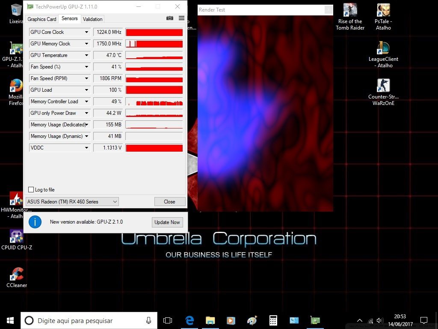Click the info icon beside the update notice
The height and width of the screenshot is (329, 438).
[35, 222]
